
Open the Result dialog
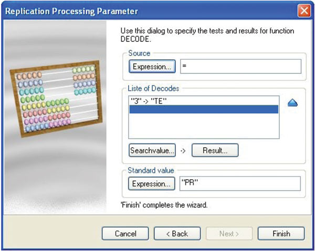[215, 150]
